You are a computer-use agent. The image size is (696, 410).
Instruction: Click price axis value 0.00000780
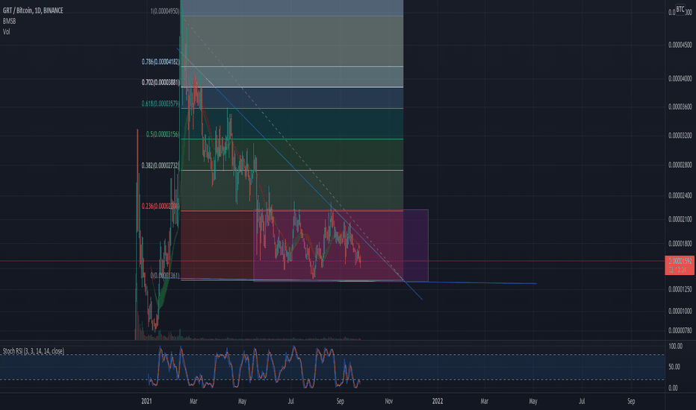680,330
